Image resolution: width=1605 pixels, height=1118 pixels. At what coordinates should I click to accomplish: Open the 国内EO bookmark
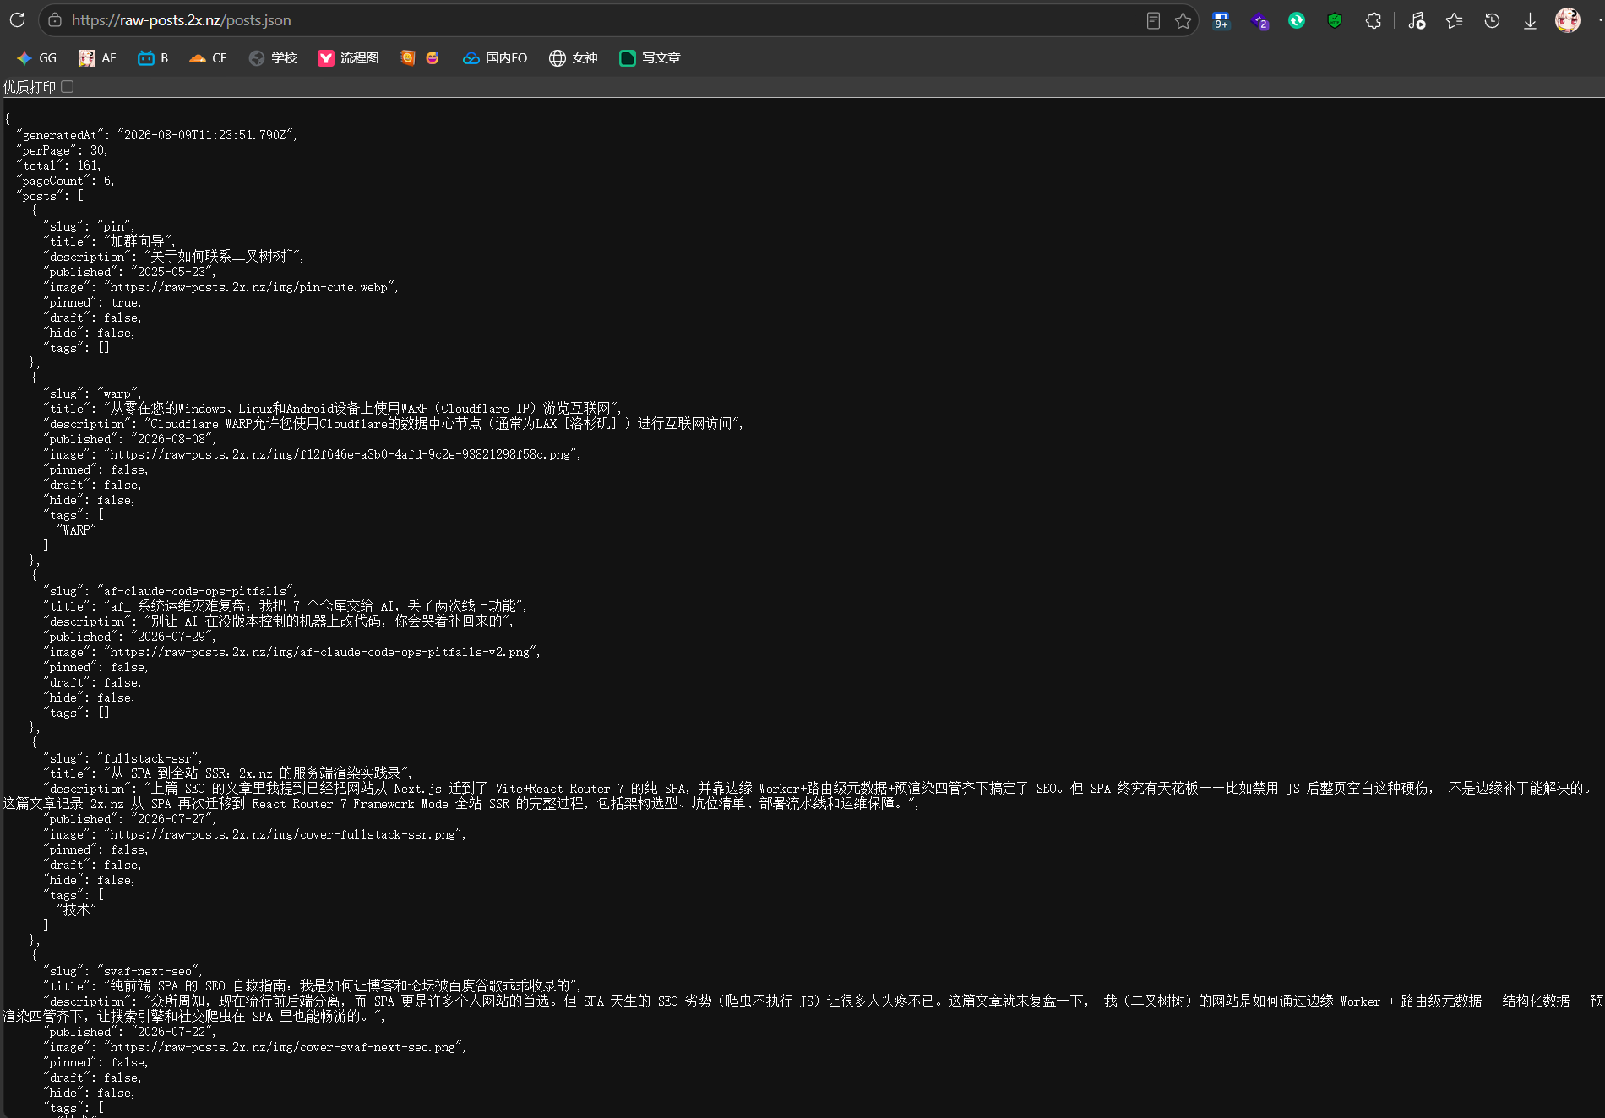(x=495, y=57)
